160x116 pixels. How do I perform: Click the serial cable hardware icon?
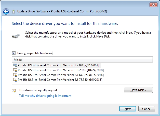[16, 36]
